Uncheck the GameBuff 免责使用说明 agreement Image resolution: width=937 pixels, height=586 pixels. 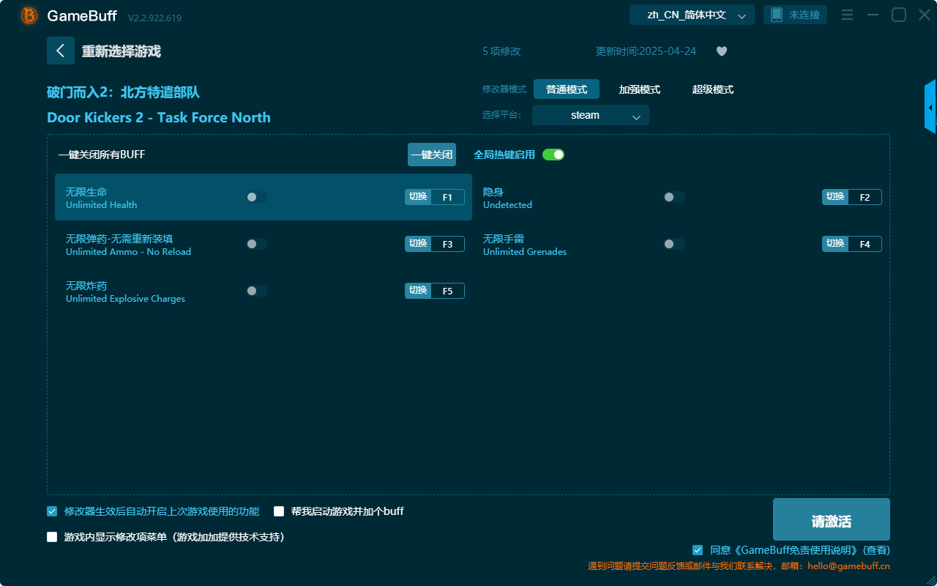(697, 549)
